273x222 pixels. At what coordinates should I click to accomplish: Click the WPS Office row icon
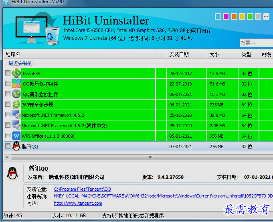click(16, 136)
